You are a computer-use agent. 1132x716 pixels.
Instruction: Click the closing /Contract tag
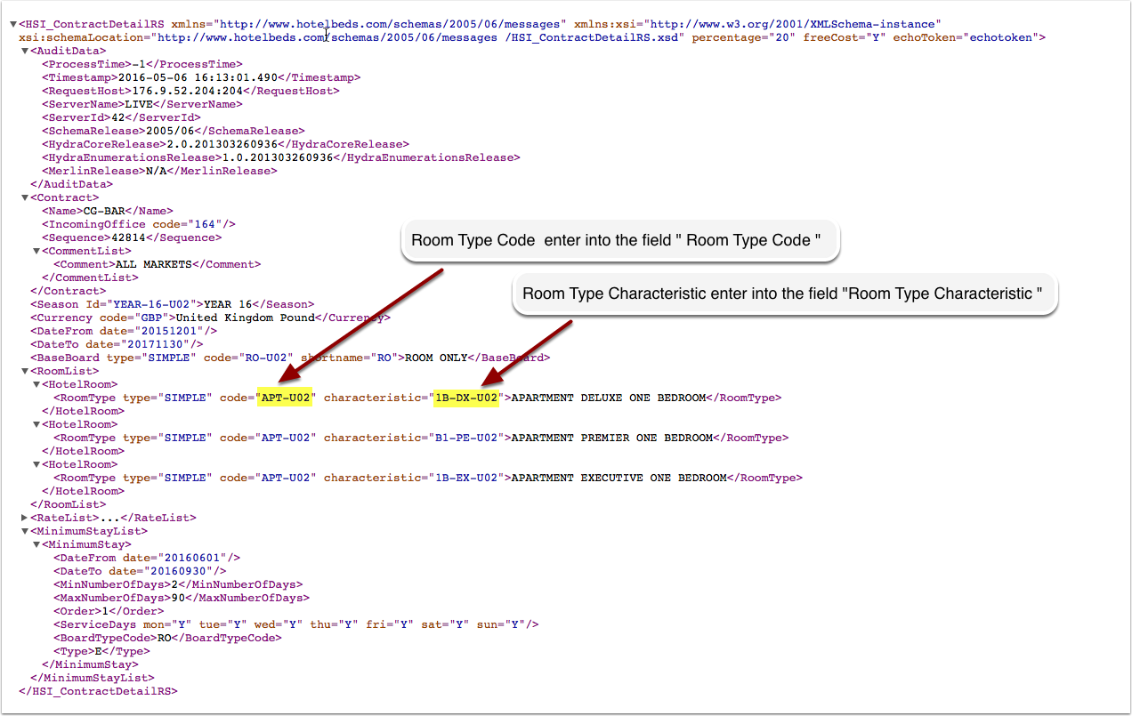click(x=69, y=291)
